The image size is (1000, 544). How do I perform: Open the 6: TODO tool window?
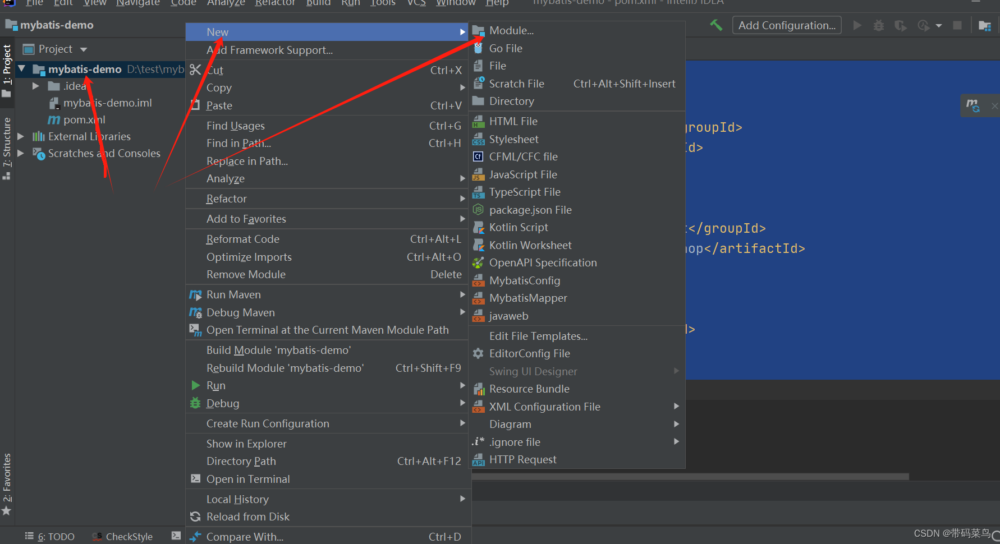click(49, 537)
